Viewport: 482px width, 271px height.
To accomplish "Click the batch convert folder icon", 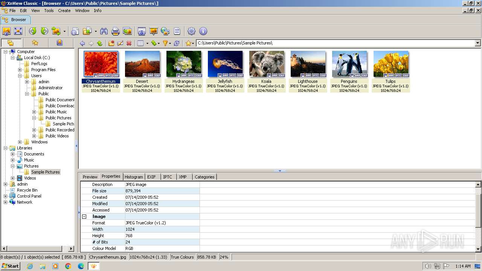I will coord(87,31).
